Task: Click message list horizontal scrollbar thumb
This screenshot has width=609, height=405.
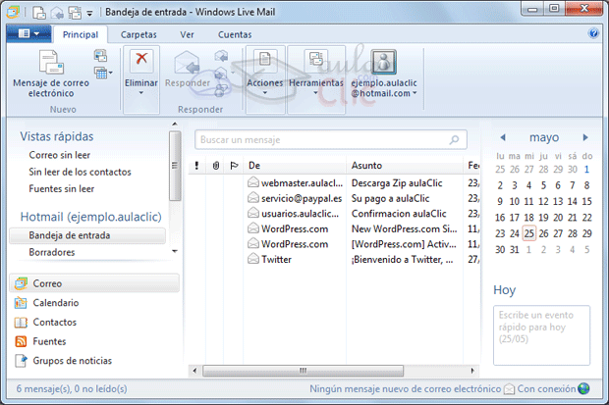Action: pos(303,371)
